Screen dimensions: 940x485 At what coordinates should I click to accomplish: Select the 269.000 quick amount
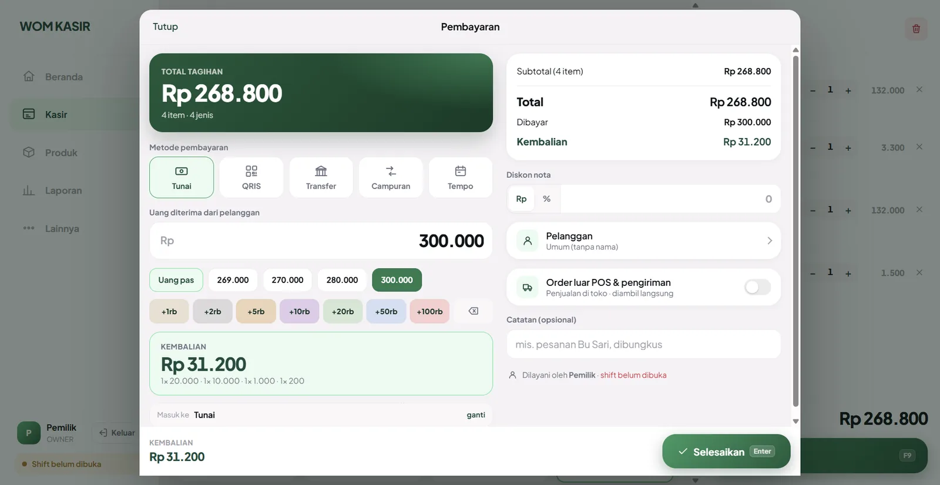pos(233,280)
